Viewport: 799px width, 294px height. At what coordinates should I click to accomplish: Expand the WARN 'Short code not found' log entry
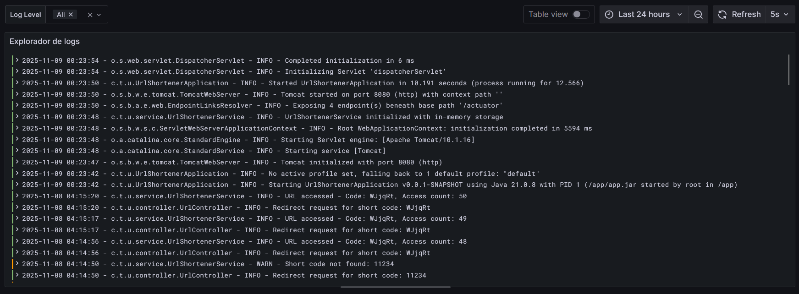tap(17, 264)
